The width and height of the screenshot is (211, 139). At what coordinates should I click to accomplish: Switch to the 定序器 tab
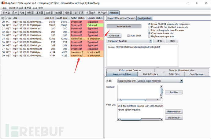coord(49,13)
